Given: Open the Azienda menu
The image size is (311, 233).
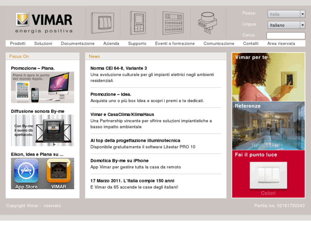Looking at the screenshot, I should 111,44.
